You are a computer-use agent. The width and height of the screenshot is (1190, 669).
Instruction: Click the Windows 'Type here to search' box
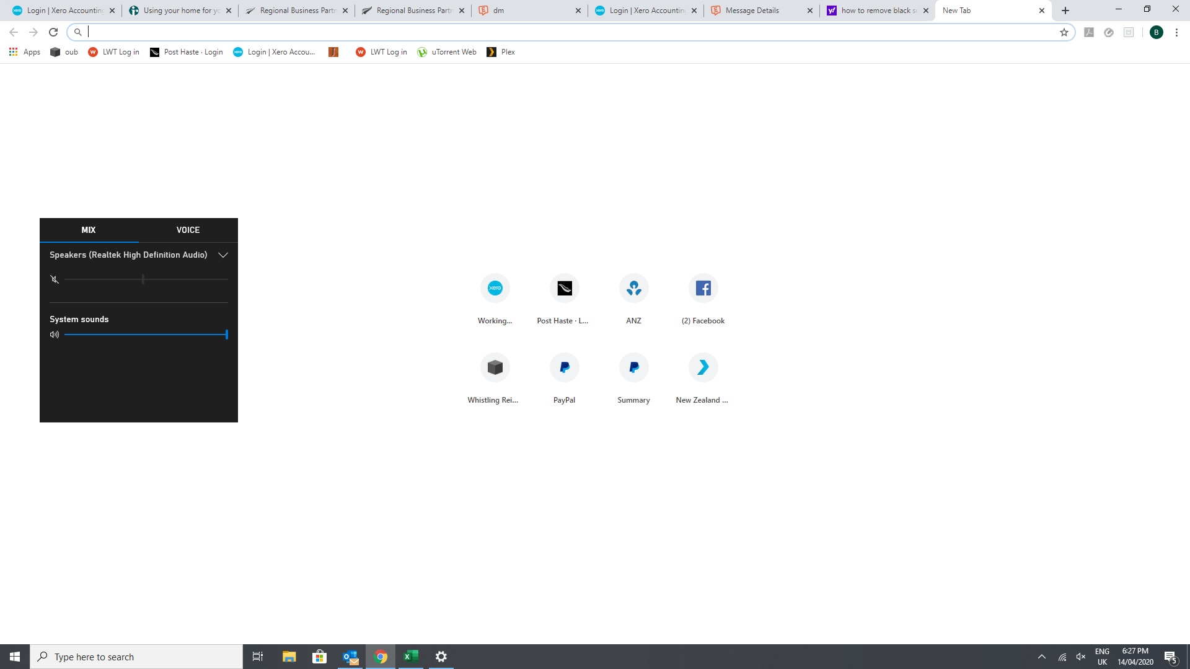[x=136, y=657]
